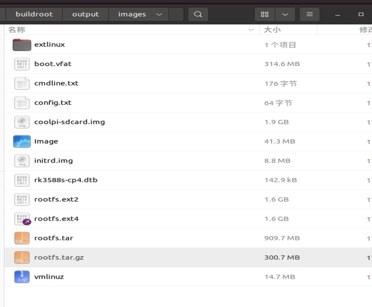The height and width of the screenshot is (307, 372).
Task: Open the search magnifier button
Action: (x=198, y=14)
